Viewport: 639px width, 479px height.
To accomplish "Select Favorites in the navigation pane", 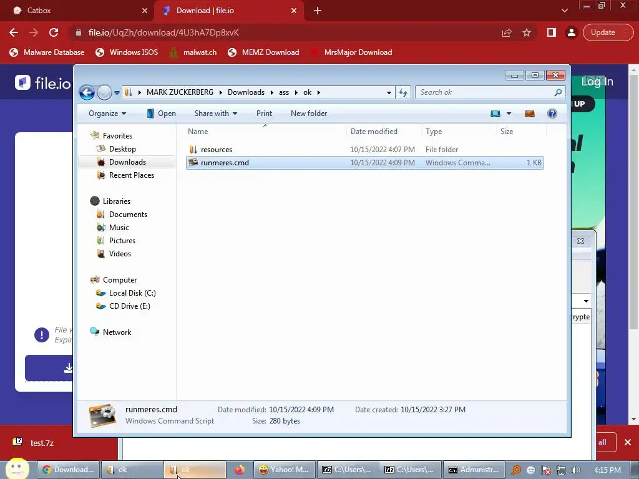I will (117, 135).
